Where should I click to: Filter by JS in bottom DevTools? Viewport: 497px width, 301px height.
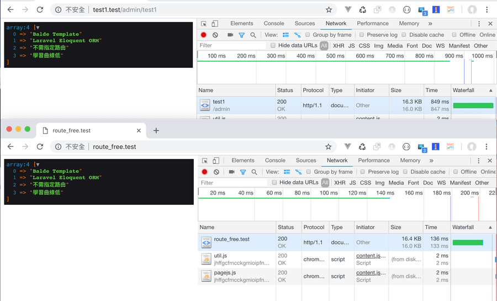point(352,183)
